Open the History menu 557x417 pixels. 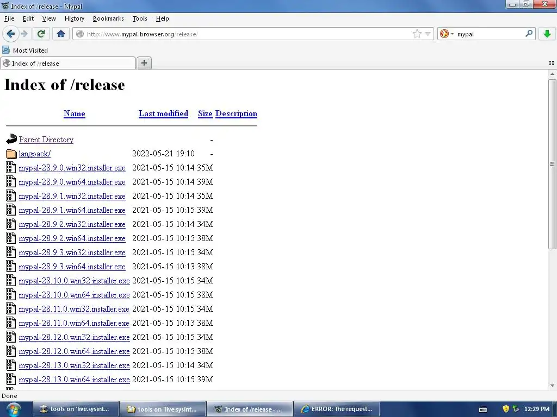pos(74,18)
